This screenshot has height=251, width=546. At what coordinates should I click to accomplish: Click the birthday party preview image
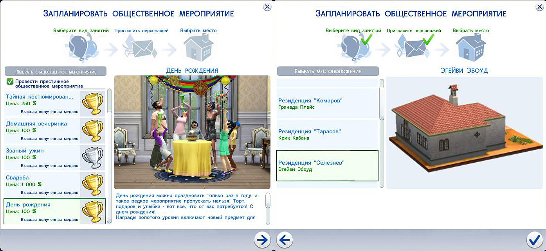192,133
